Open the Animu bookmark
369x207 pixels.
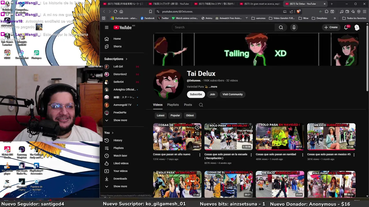pos(207,18)
